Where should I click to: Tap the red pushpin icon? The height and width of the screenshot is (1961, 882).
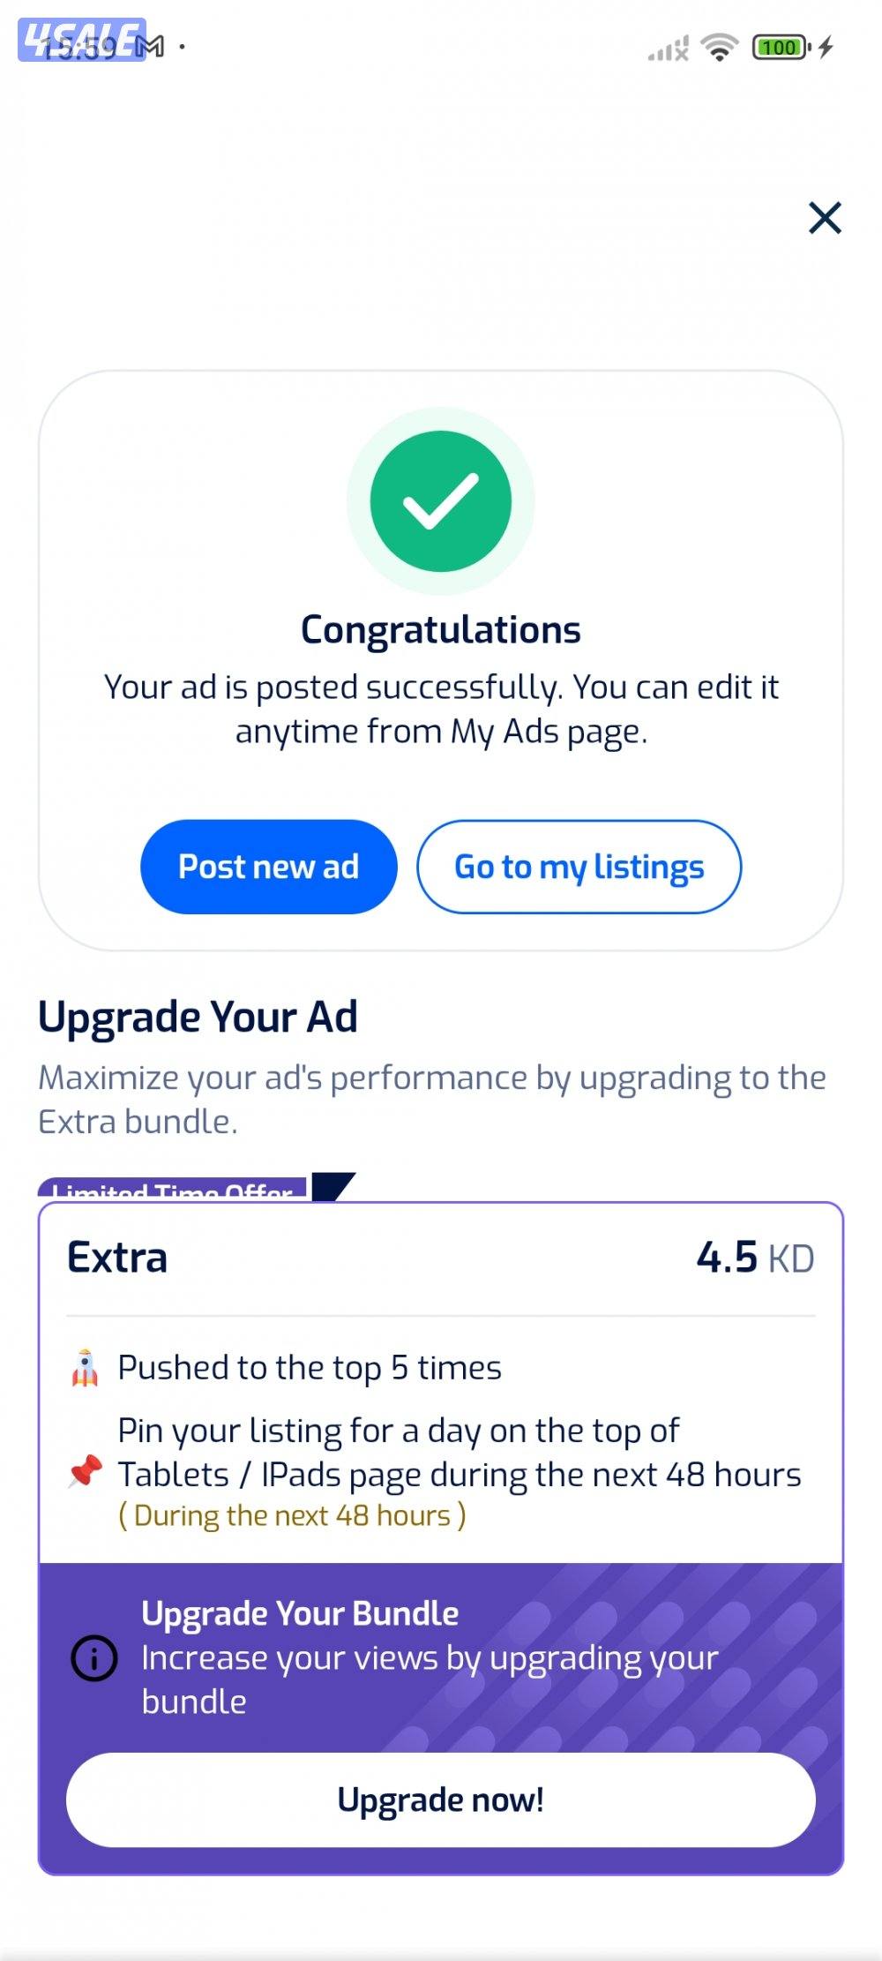pos(85,1471)
